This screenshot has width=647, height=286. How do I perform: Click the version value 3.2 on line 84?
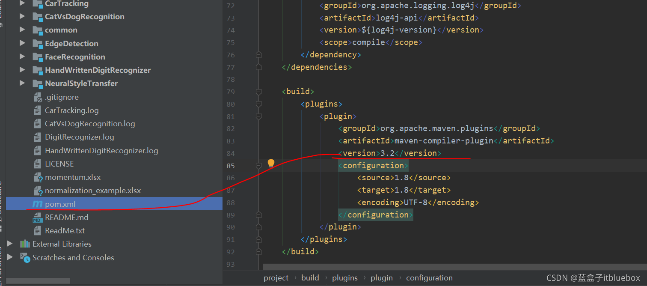click(x=387, y=153)
